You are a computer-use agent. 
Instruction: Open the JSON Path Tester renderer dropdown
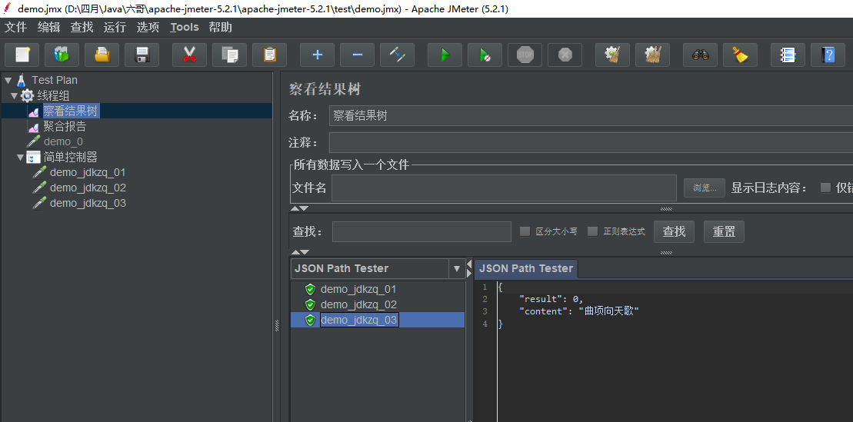[x=457, y=268]
